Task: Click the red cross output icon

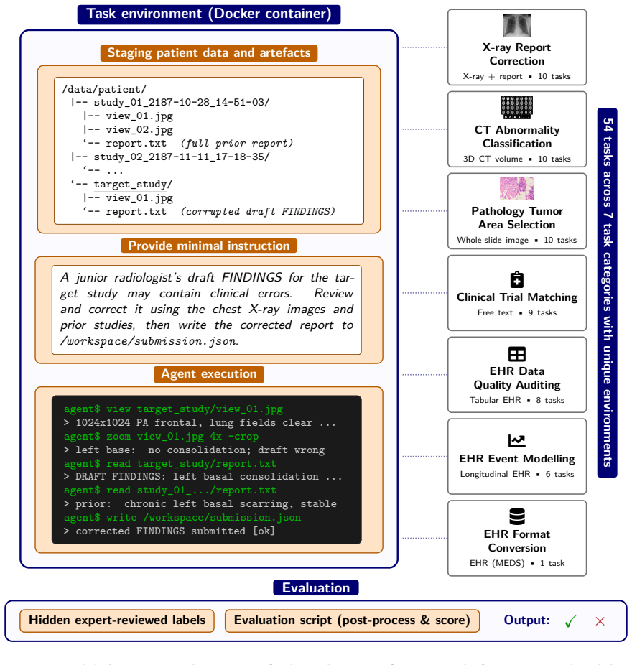Action: (x=600, y=621)
